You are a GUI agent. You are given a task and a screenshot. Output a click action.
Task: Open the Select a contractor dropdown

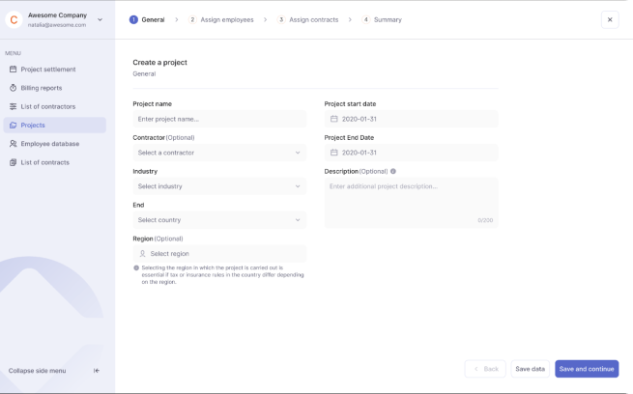point(219,153)
